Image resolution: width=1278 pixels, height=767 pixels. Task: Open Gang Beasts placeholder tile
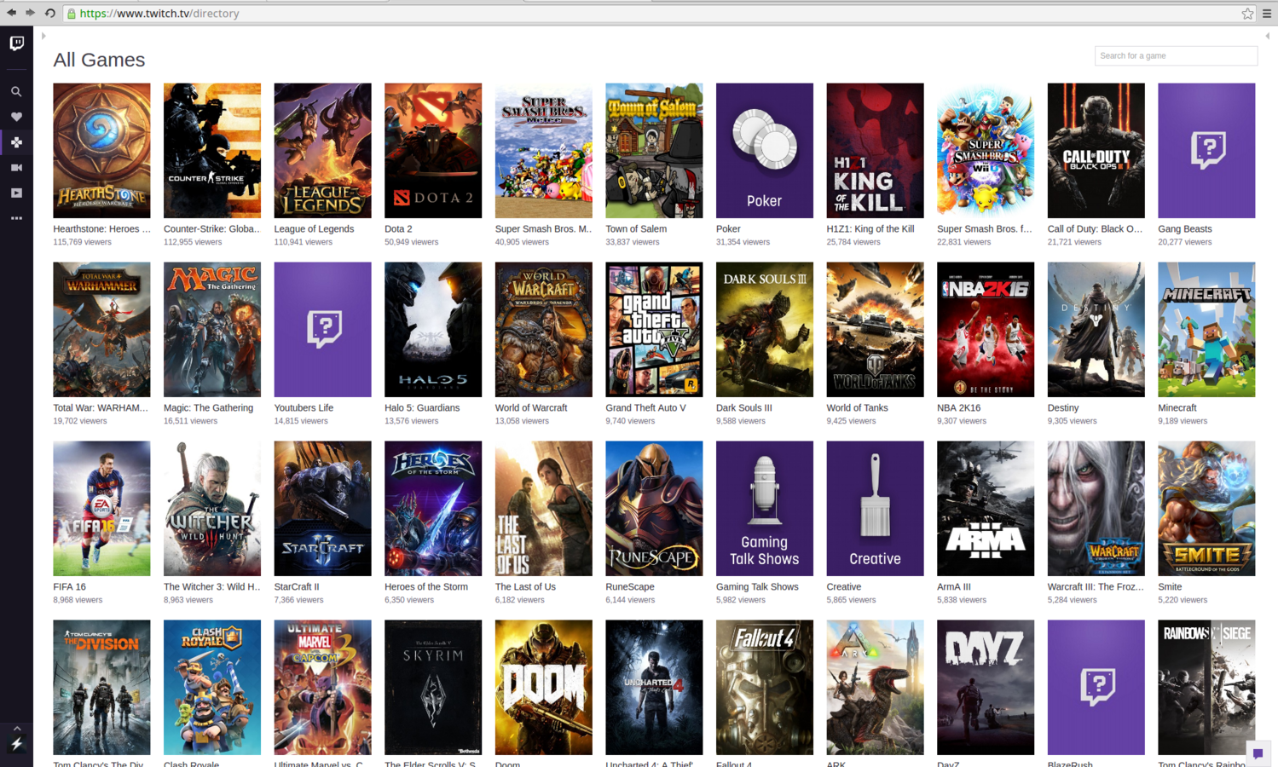(x=1206, y=151)
